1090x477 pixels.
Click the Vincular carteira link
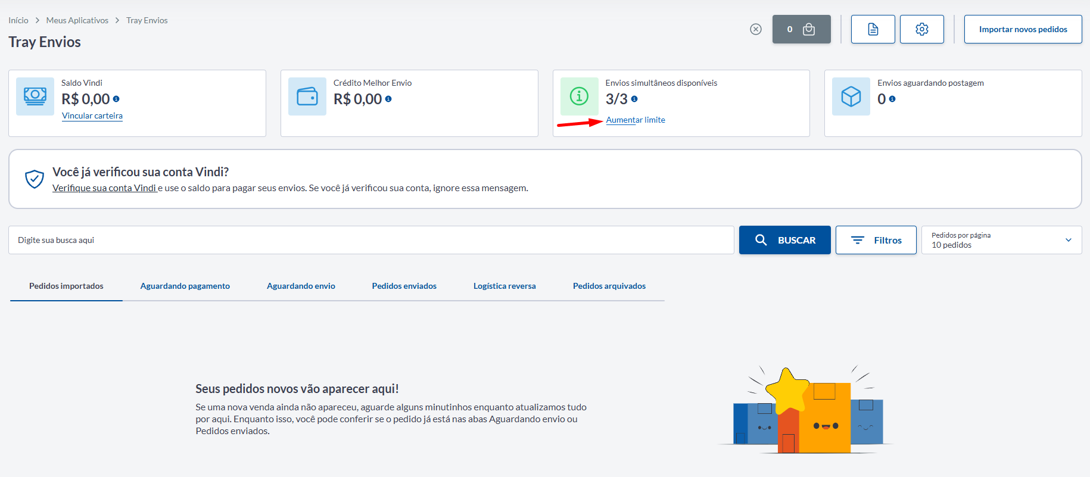click(x=92, y=116)
